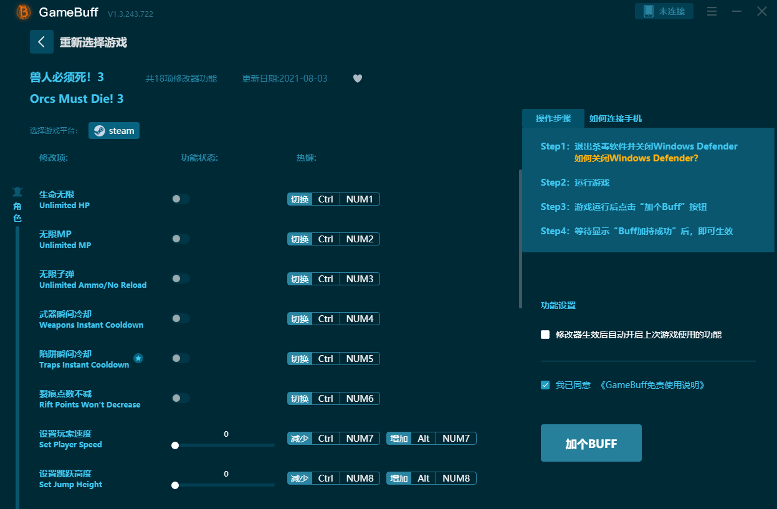Viewport: 777px width, 509px height.
Task: Toggle Weapons Instant Cooldown switch
Action: coord(181,318)
